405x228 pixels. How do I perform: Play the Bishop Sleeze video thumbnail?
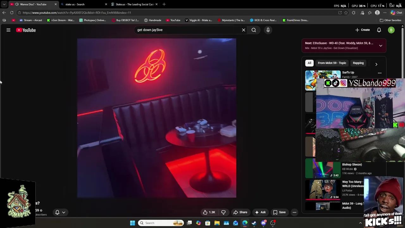(x=323, y=168)
